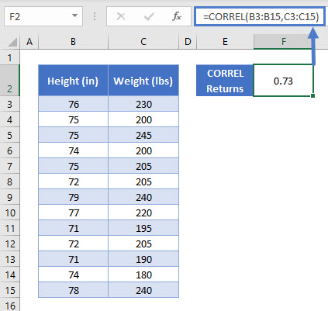Click the Weight (lbs) header cell

(143, 81)
